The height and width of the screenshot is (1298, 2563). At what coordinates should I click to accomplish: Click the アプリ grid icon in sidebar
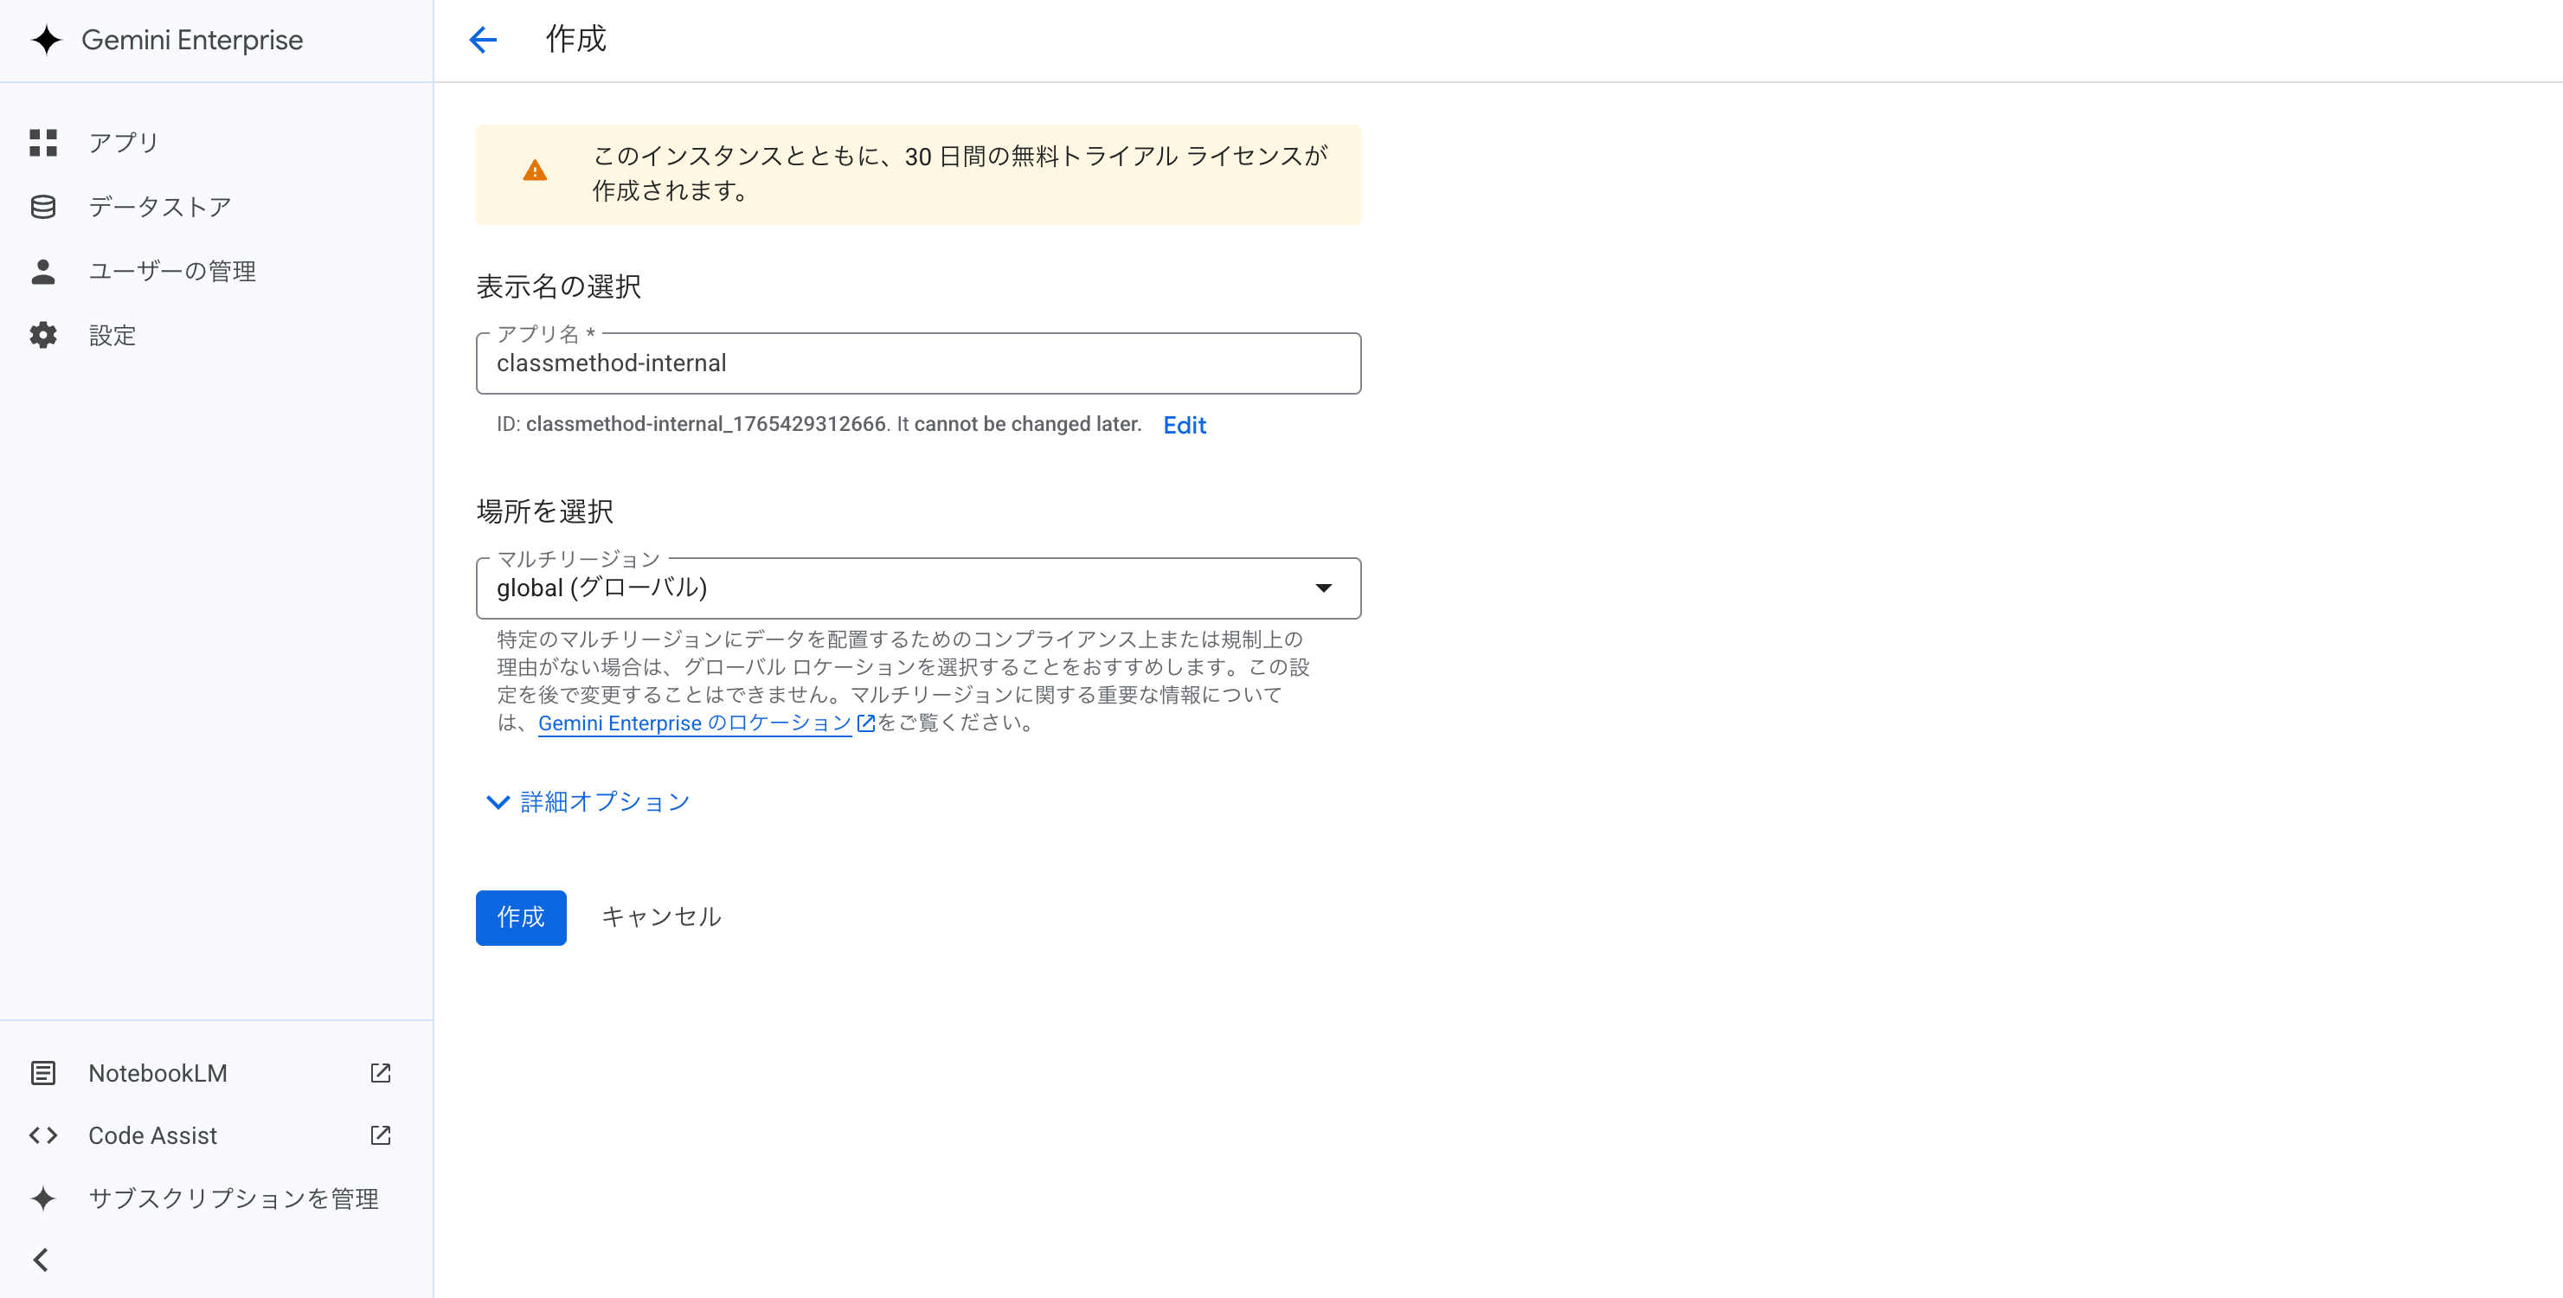click(x=42, y=142)
